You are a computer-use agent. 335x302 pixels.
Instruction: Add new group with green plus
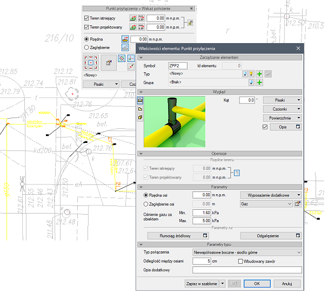(259, 83)
